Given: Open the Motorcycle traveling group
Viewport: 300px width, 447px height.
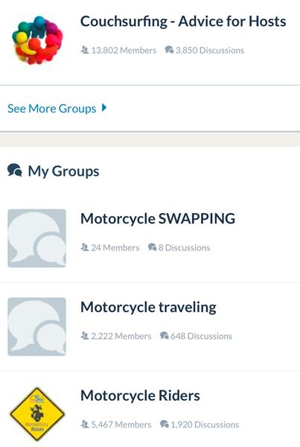Looking at the screenshot, I should pyautogui.click(x=148, y=307).
